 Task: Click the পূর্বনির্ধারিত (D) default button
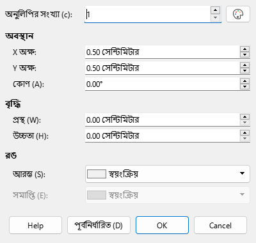[x=99, y=225]
